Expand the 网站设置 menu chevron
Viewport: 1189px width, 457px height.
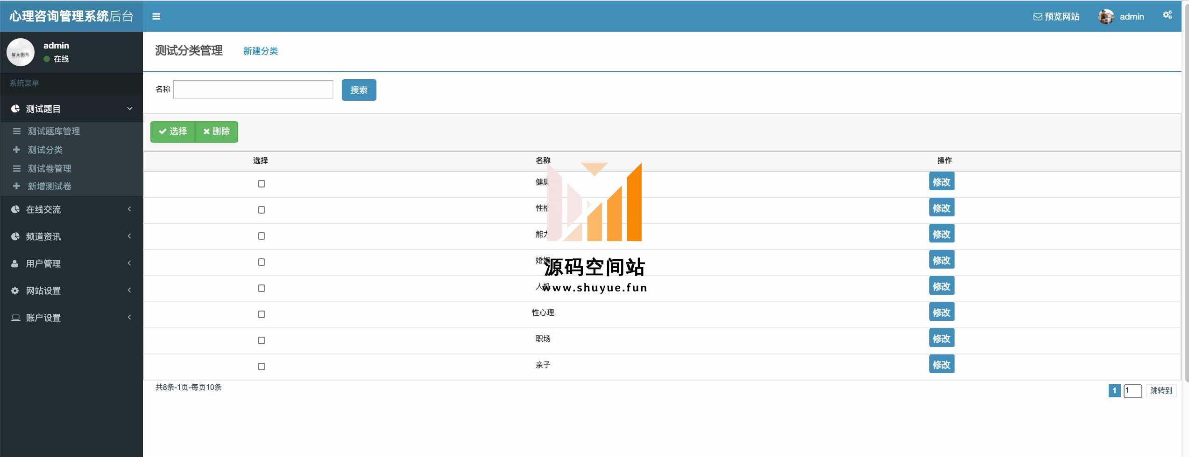pos(129,290)
